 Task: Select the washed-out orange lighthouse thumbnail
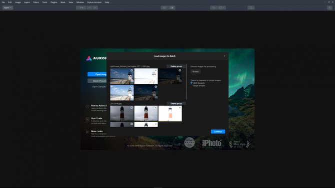170,114
